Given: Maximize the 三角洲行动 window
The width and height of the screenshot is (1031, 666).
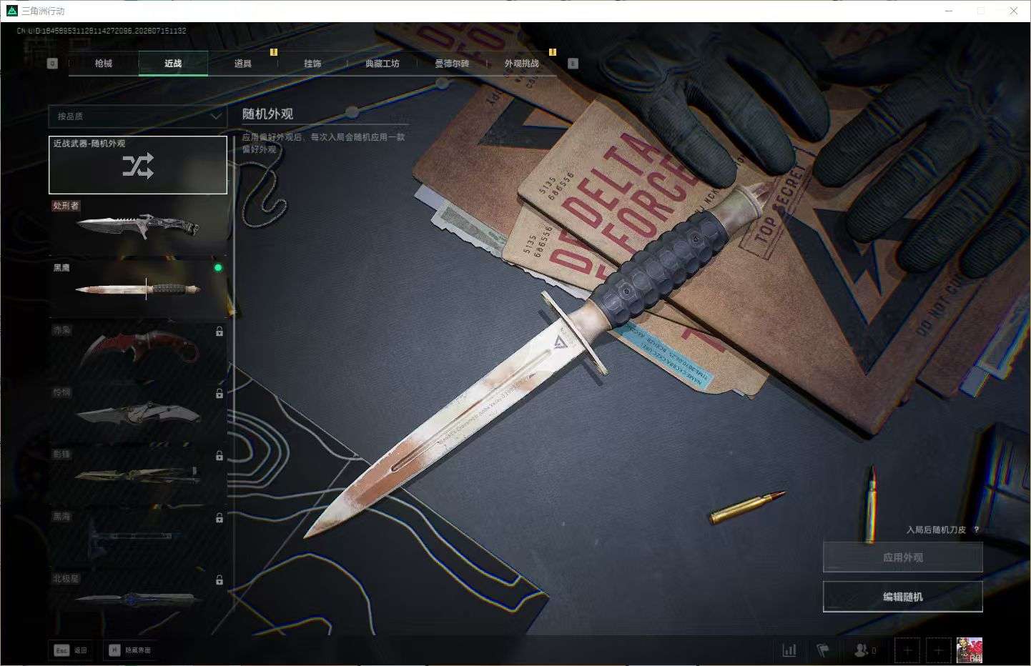Looking at the screenshot, I should pyautogui.click(x=981, y=11).
